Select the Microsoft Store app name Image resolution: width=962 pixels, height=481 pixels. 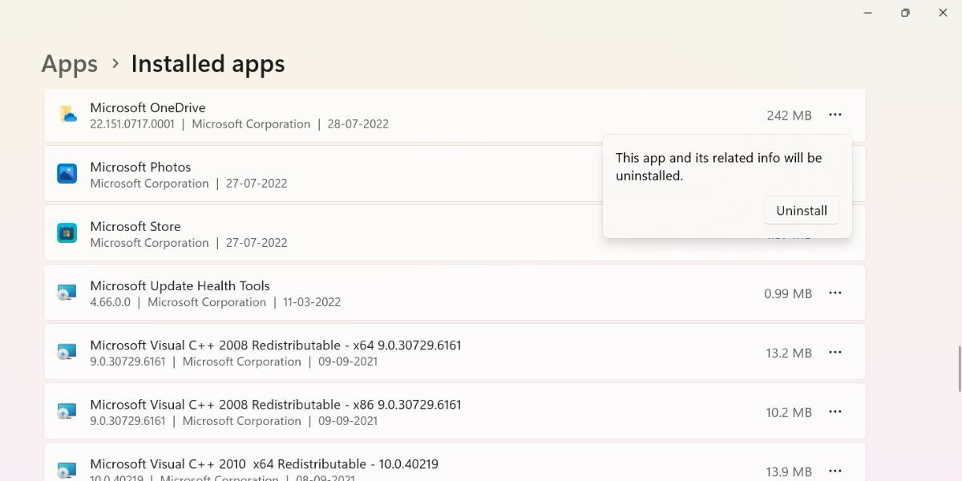135,226
